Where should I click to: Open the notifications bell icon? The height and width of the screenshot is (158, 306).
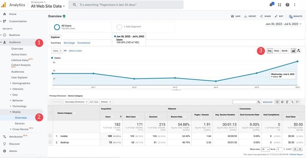click(271, 5)
